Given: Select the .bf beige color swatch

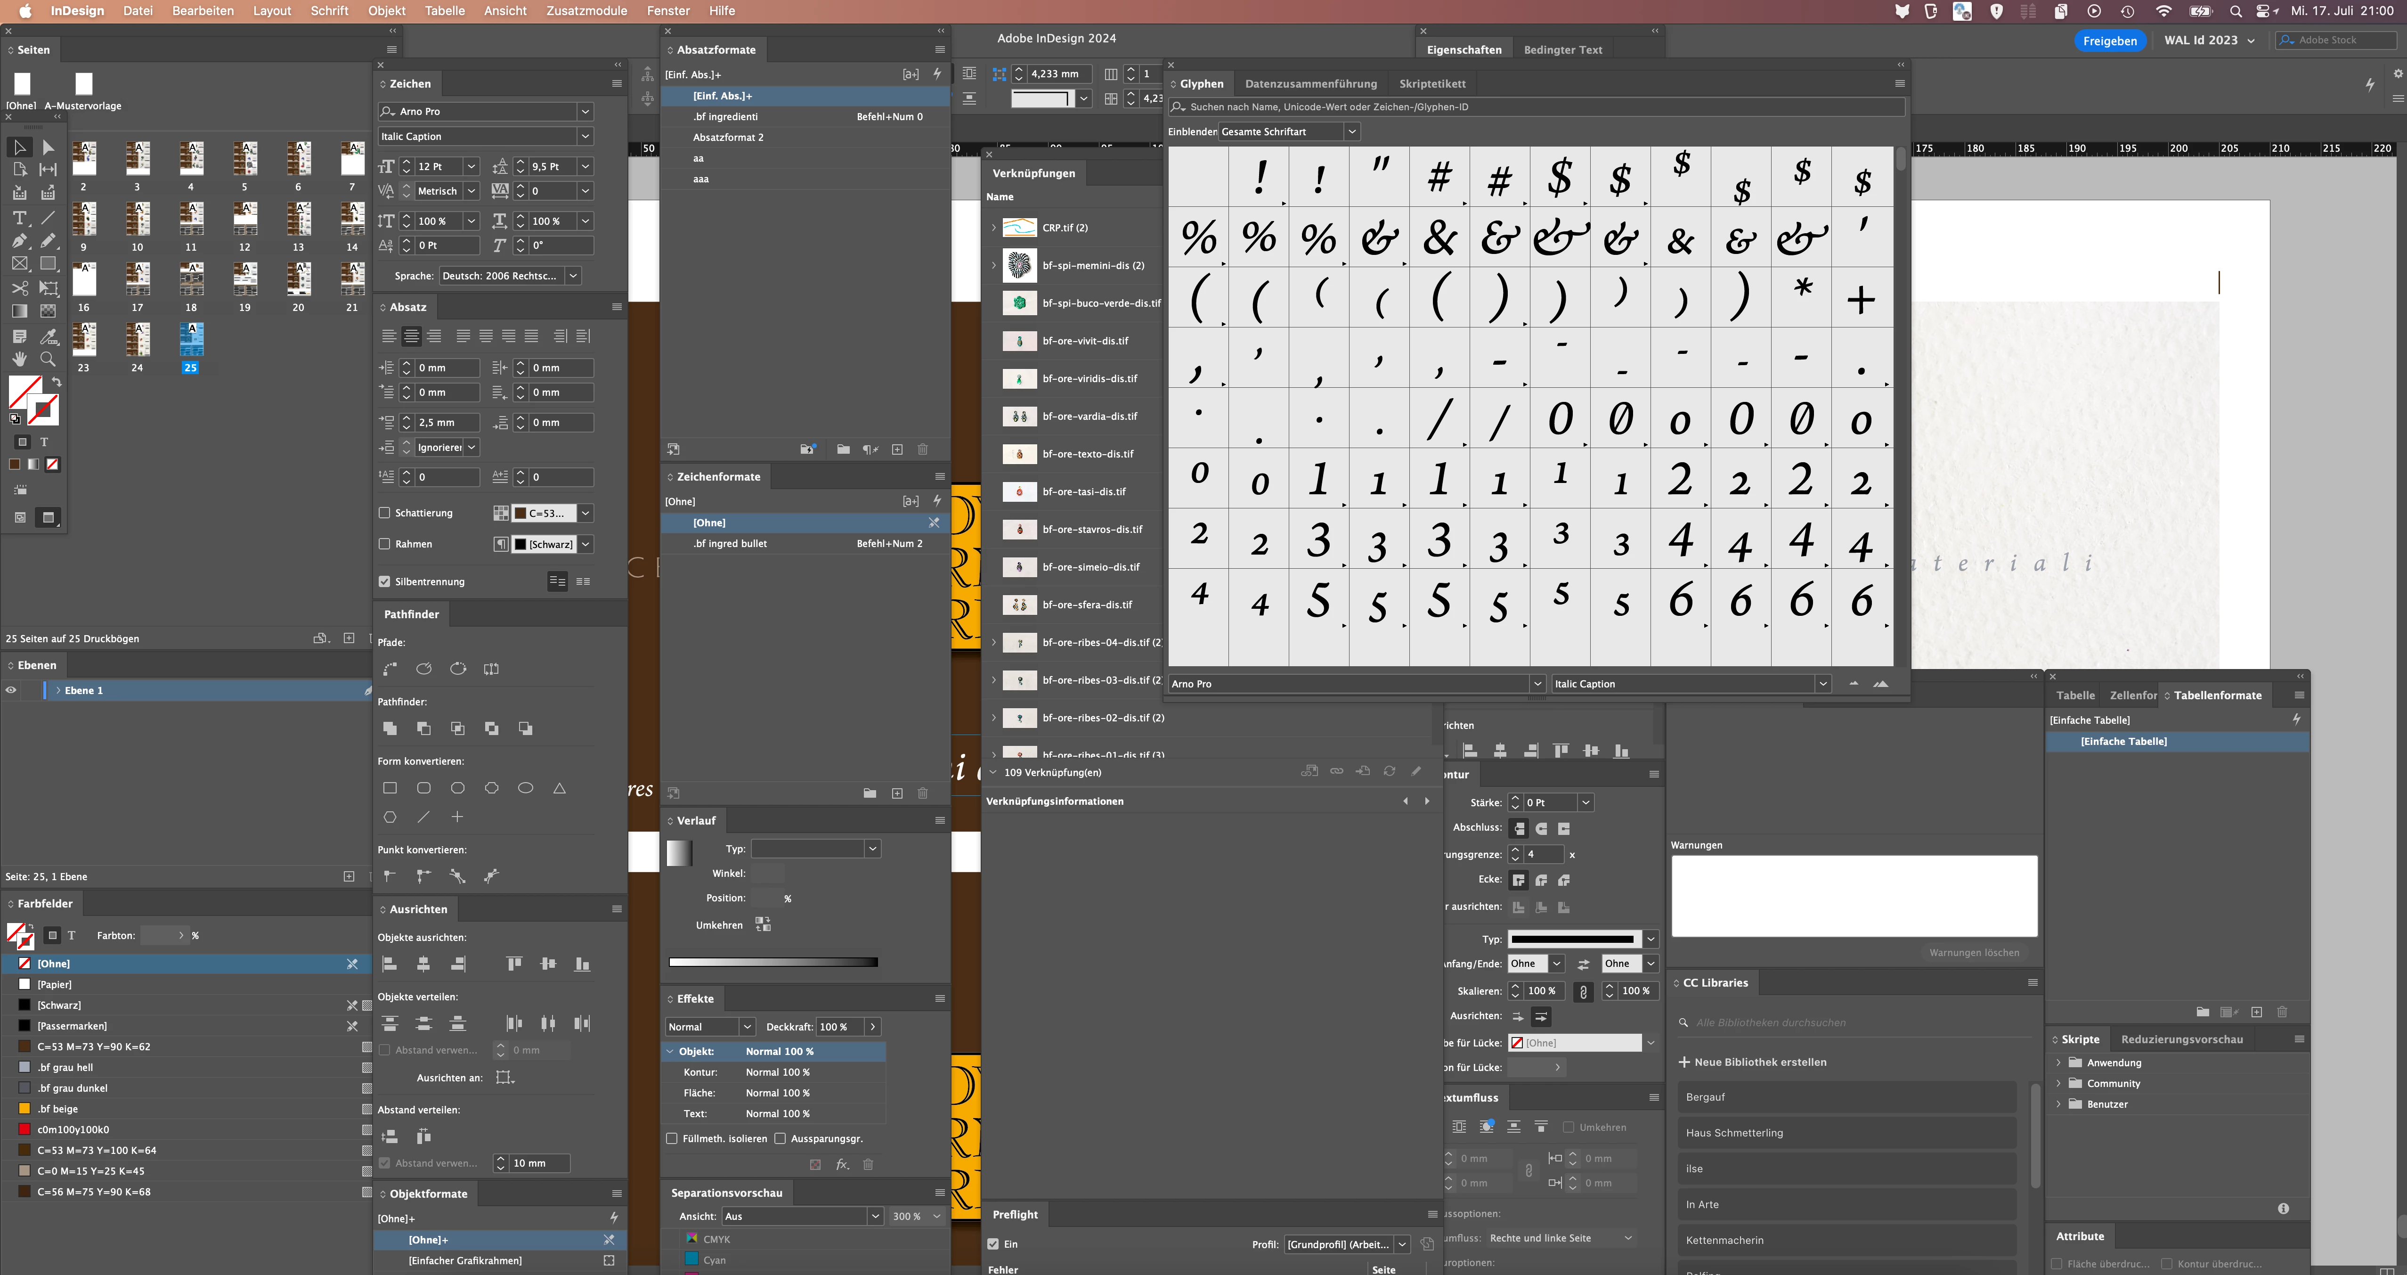Looking at the screenshot, I should 58,1109.
